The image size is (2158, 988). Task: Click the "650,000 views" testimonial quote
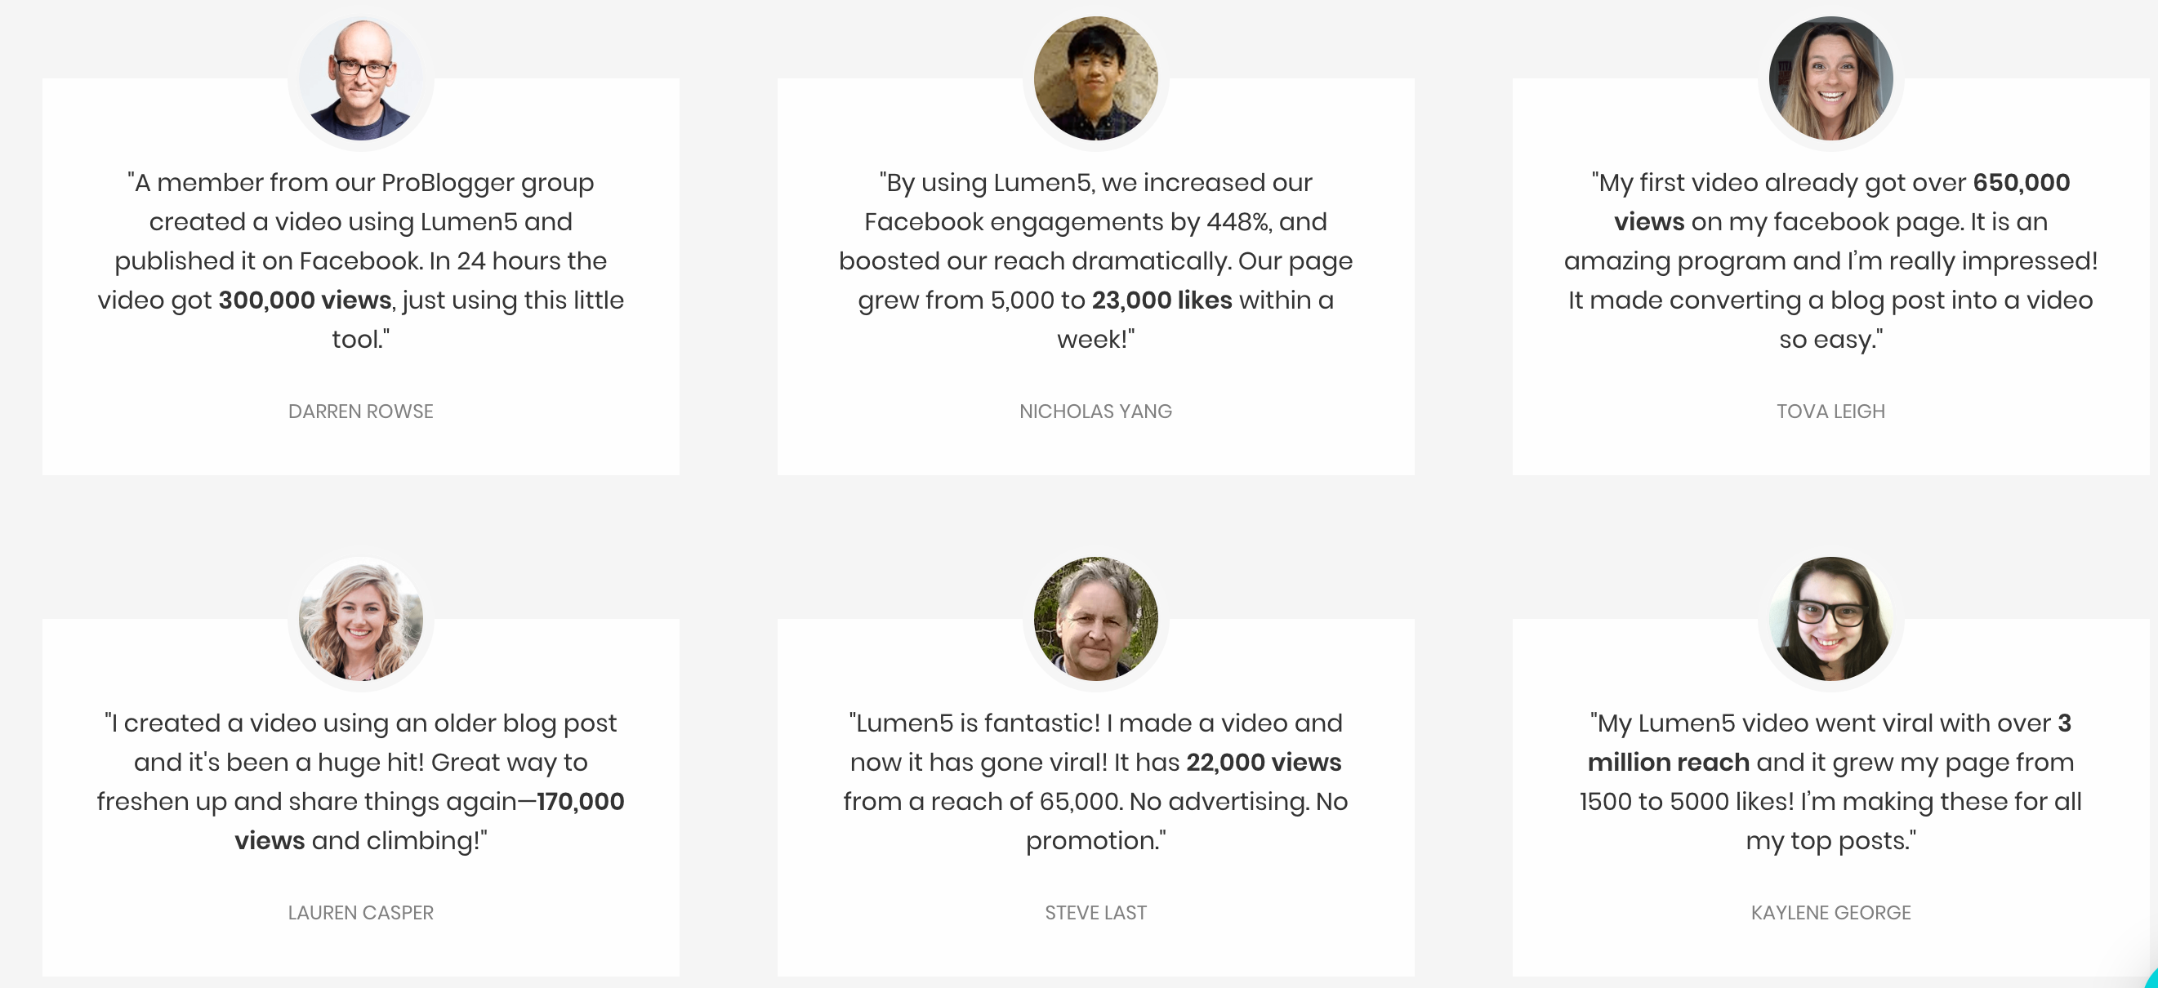pos(1830,260)
